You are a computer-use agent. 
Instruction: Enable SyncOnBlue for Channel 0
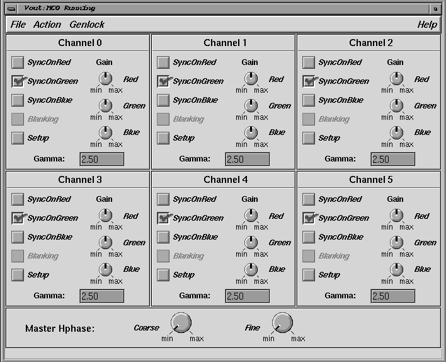coord(18,100)
